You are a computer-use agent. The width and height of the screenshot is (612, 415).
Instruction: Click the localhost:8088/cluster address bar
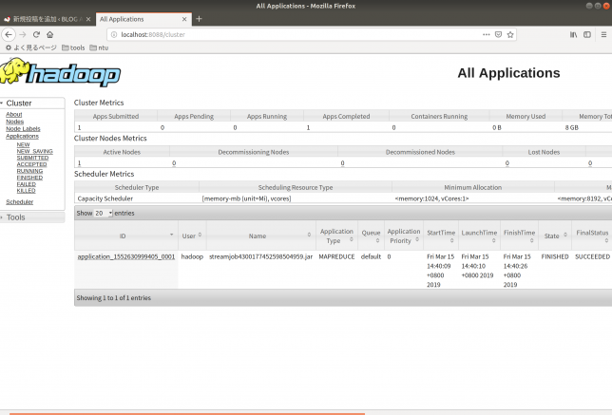(285, 34)
